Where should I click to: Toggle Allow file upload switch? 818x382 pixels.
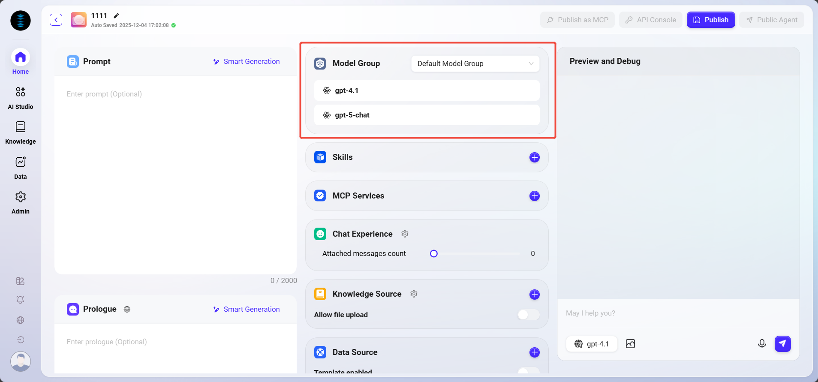click(528, 315)
